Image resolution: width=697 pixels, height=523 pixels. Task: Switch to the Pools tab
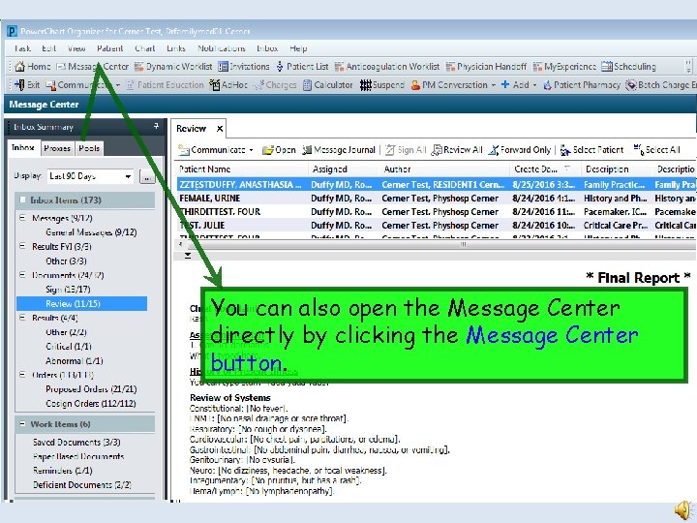coord(89,148)
